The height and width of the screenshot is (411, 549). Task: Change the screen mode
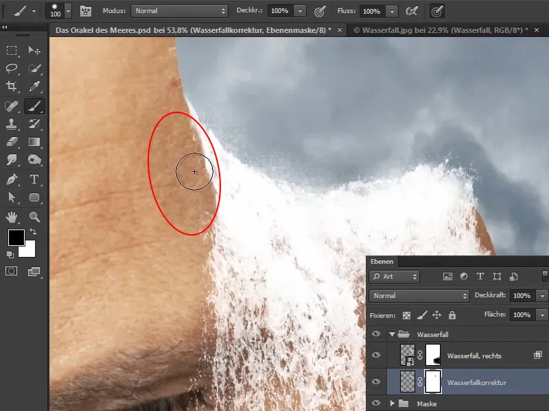point(34,271)
